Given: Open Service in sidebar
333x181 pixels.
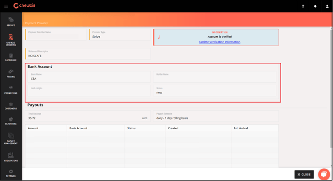Looking at the screenshot, I should click(x=11, y=21).
